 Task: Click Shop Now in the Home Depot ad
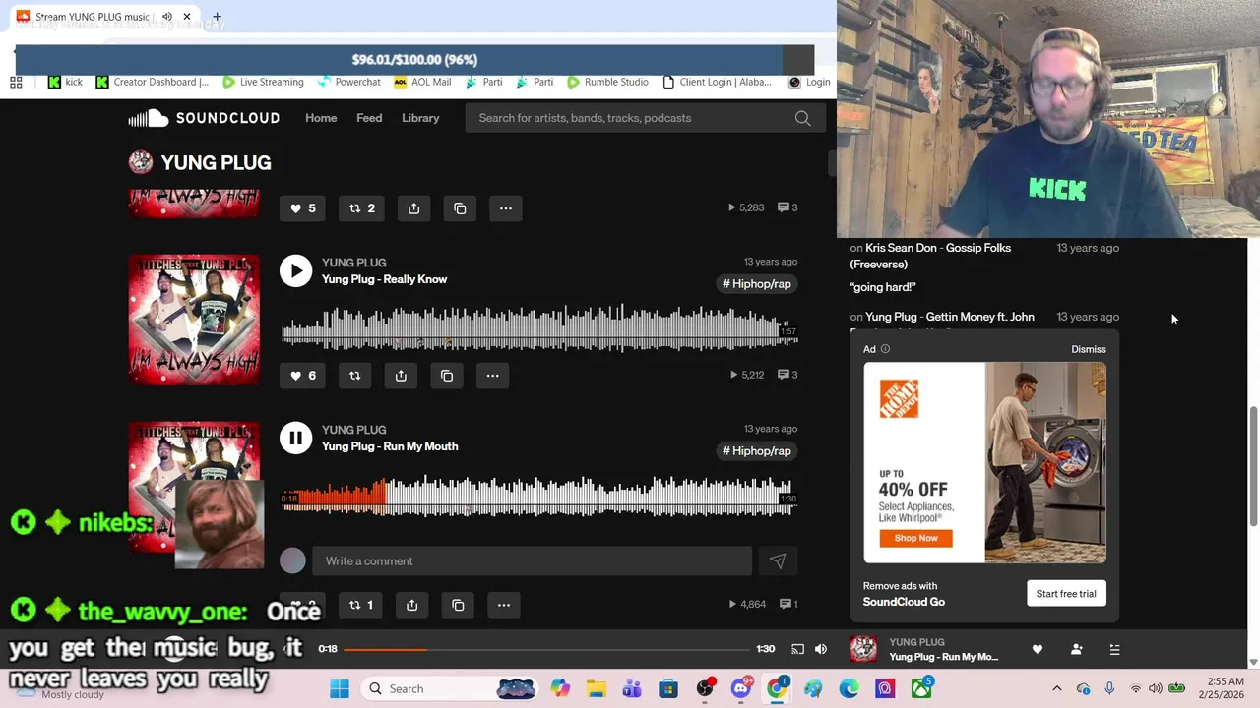pyautogui.click(x=915, y=538)
